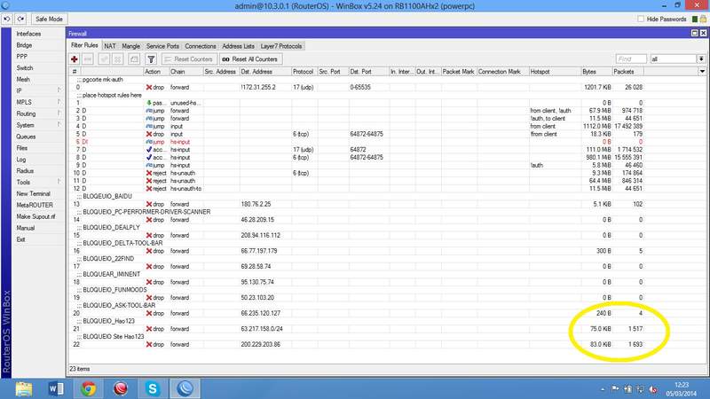
Task: Click Reset All Counters button
Action: pyautogui.click(x=250, y=59)
